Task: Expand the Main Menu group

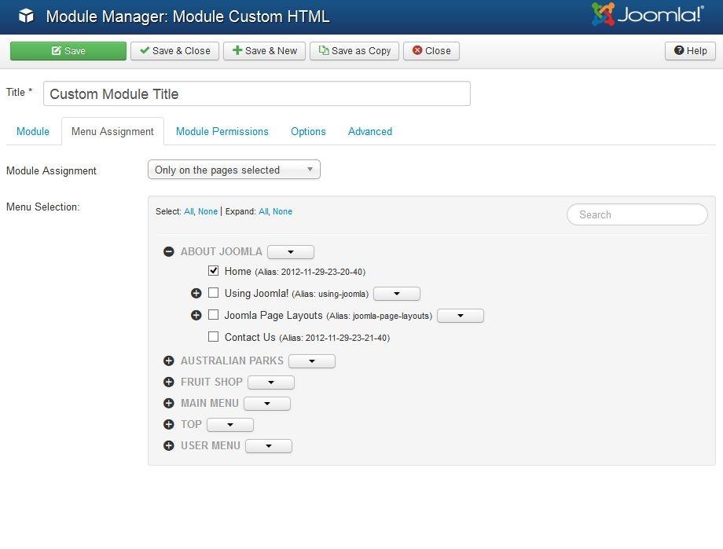Action: pos(169,404)
